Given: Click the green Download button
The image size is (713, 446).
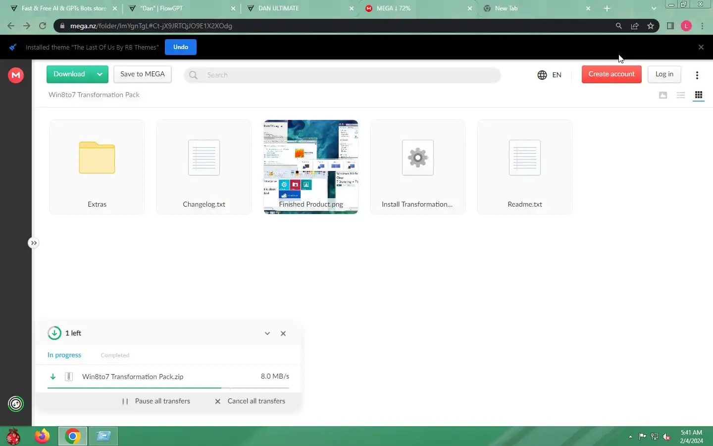Looking at the screenshot, I should [x=69, y=74].
